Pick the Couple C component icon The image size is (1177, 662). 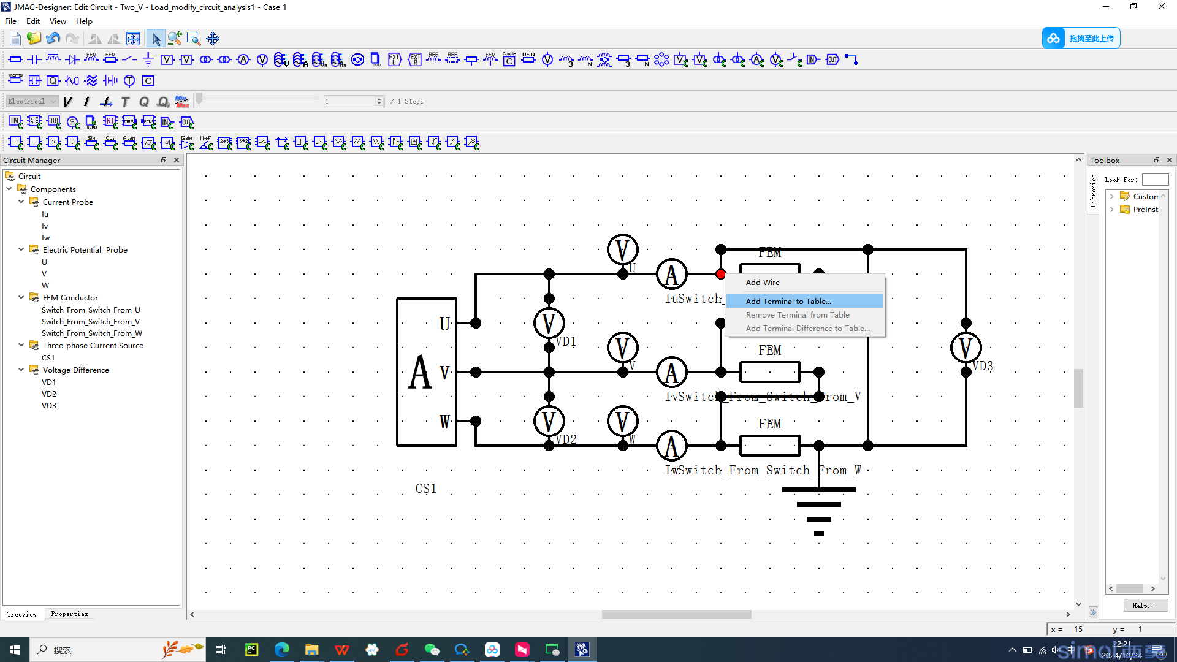point(509,59)
